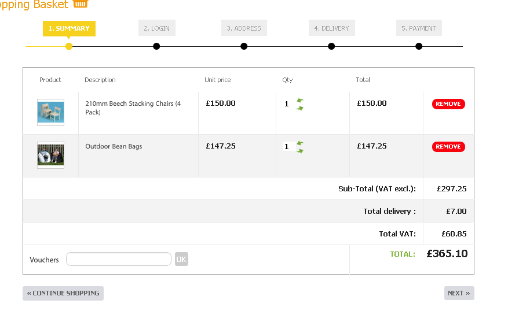Click upper green quantity arrow for Beech Stacking Chairs
508x311 pixels.
click(300, 101)
